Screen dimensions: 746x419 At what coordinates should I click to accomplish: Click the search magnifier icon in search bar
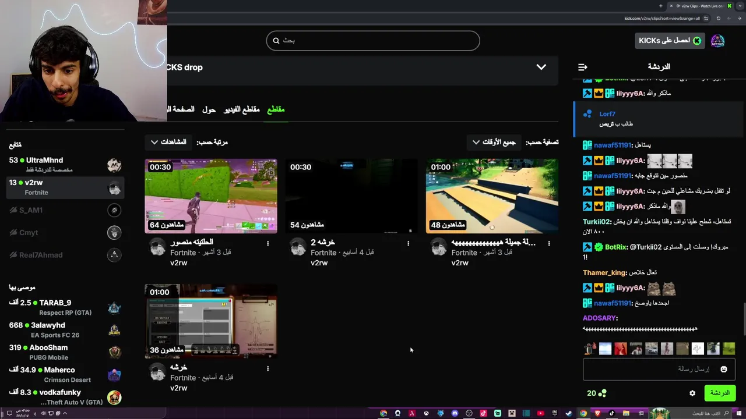(x=276, y=41)
